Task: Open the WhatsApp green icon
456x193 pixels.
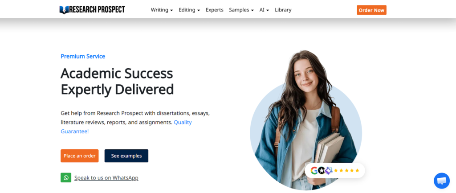Action: point(66,177)
